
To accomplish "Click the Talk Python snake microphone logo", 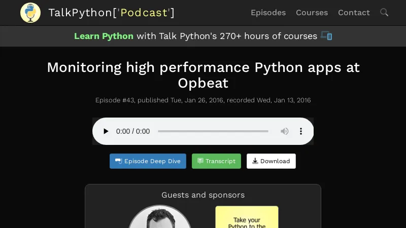I will coord(30,13).
